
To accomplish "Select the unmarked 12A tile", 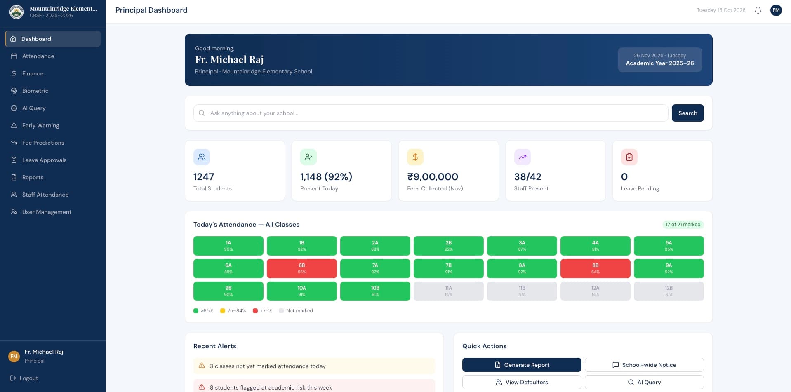I will coord(596,291).
